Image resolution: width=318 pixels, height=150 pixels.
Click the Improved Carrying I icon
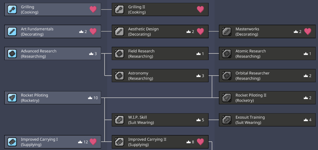tap(12, 142)
